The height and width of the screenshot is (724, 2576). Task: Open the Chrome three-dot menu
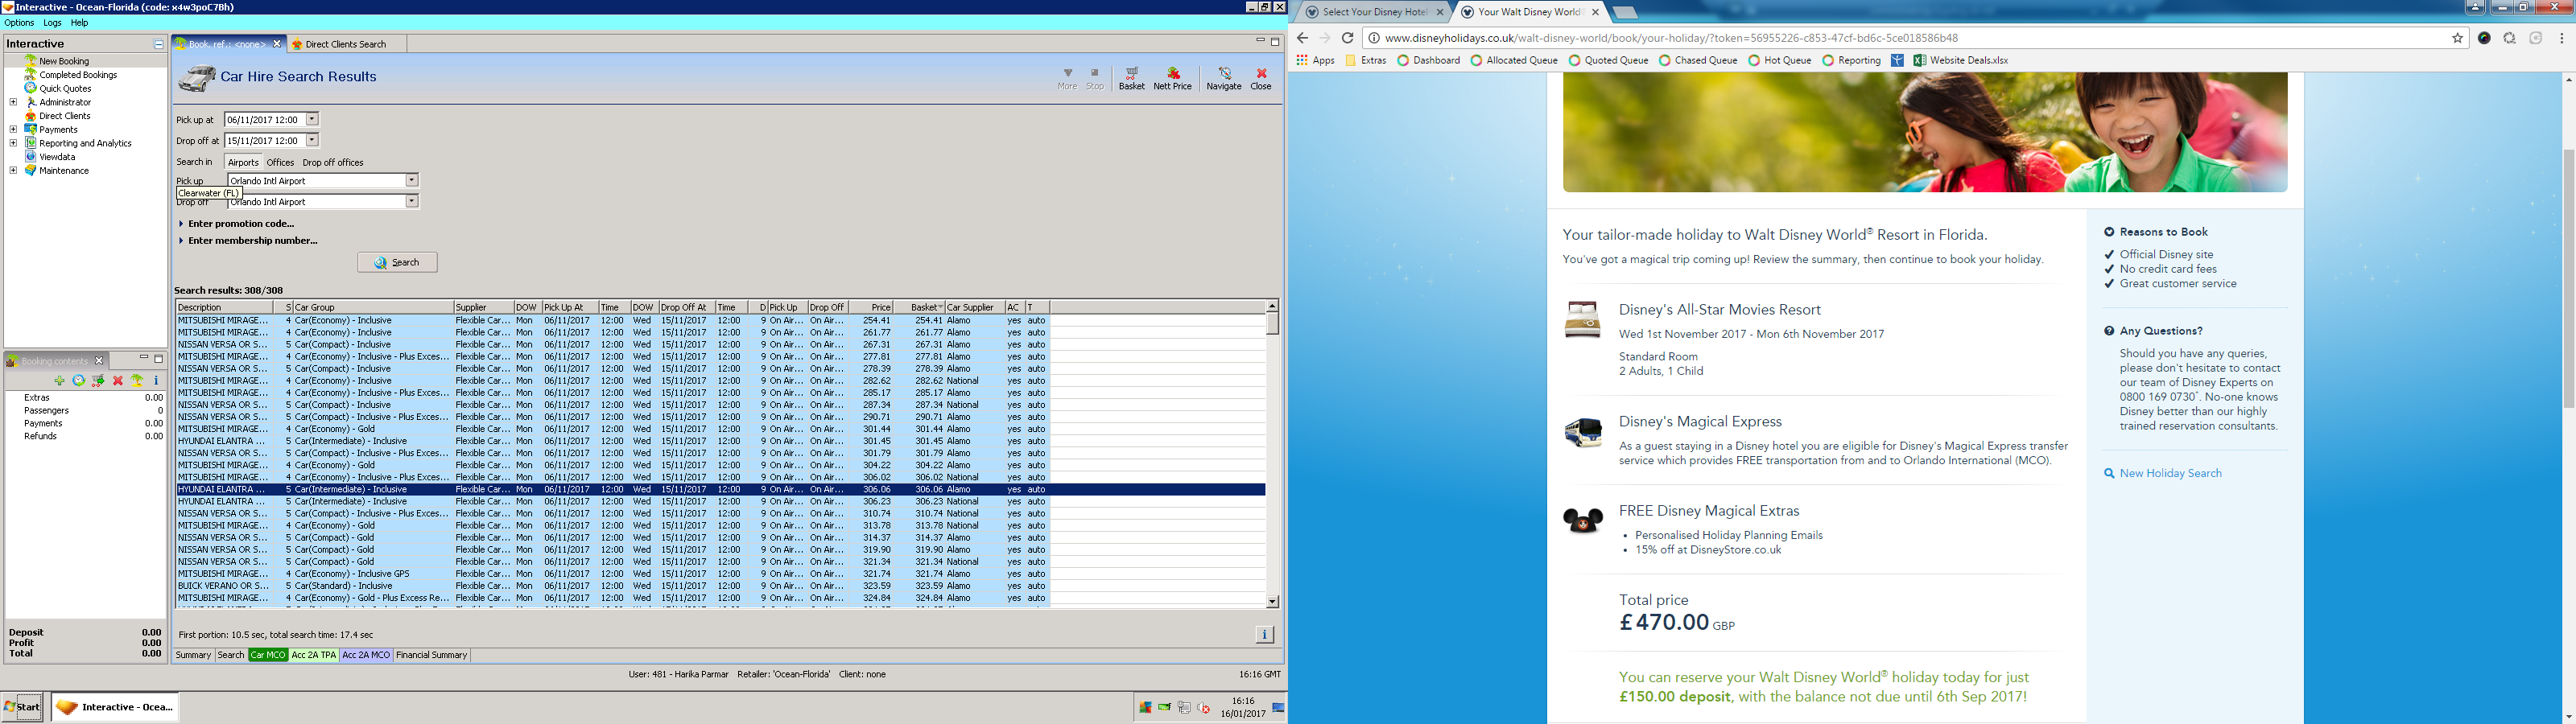2561,38
